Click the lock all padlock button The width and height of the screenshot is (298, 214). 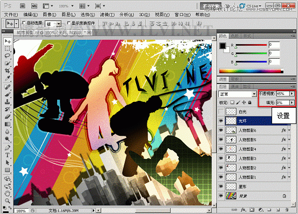coord(250,102)
